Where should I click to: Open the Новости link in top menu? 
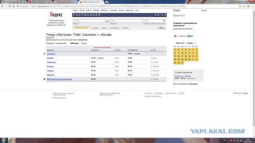coord(104,10)
